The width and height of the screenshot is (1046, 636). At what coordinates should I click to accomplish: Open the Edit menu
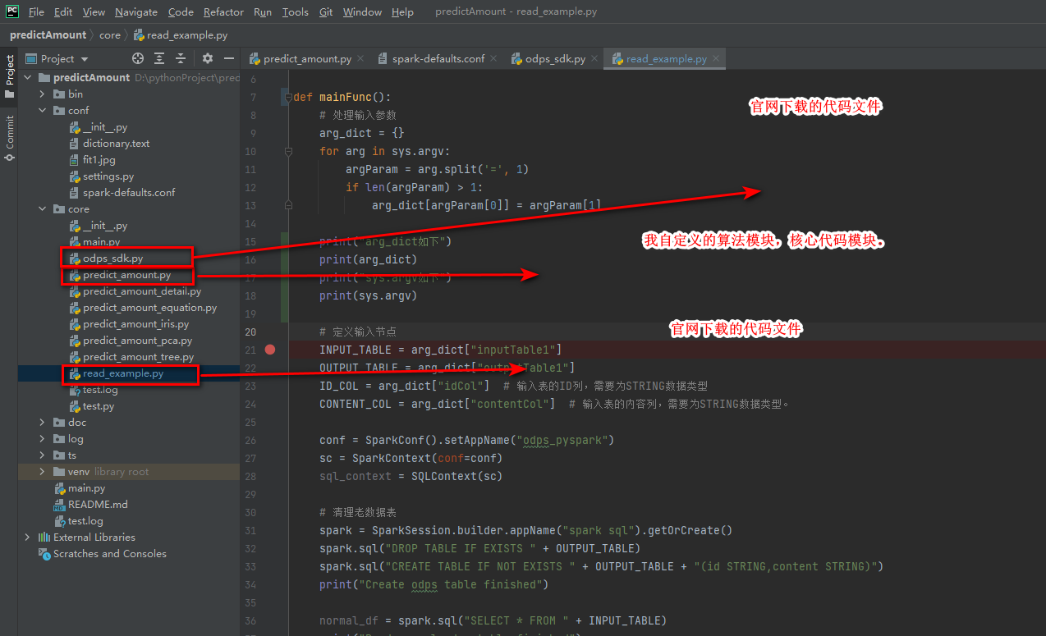(x=63, y=12)
